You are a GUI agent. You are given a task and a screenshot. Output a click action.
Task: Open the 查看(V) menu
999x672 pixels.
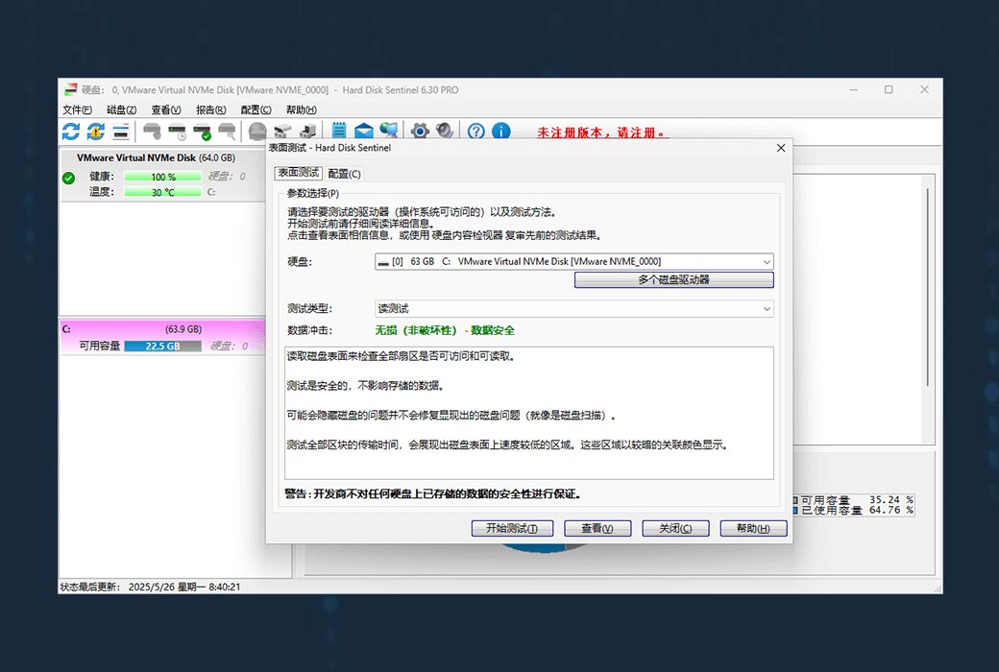(166, 109)
